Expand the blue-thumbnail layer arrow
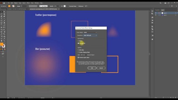The image size is (178, 100). [x=160, y=15]
